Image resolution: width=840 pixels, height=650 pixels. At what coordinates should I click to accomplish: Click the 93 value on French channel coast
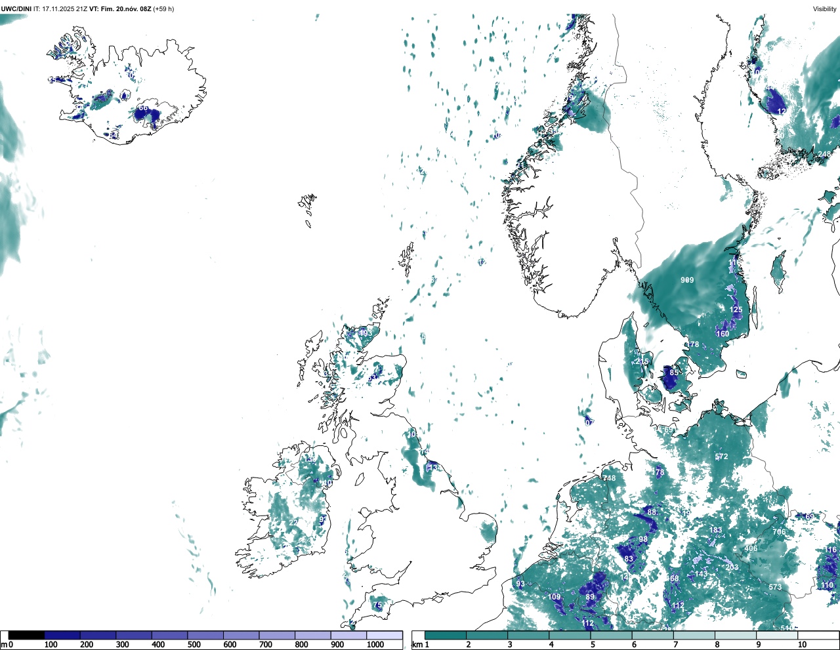[x=520, y=584]
